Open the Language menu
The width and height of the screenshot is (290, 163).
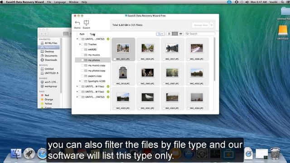pyautogui.click(x=60, y=2)
